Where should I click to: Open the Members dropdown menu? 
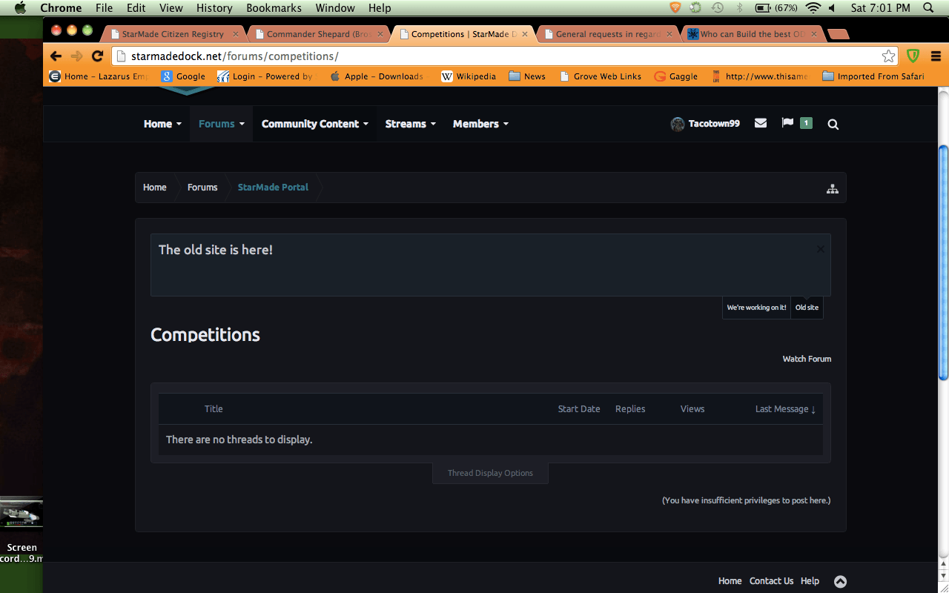(x=480, y=124)
